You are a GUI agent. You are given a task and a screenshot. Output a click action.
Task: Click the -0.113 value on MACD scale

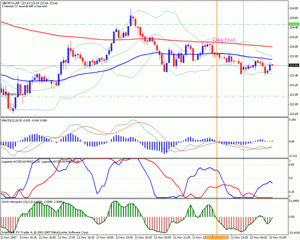pyautogui.click(x=293, y=156)
